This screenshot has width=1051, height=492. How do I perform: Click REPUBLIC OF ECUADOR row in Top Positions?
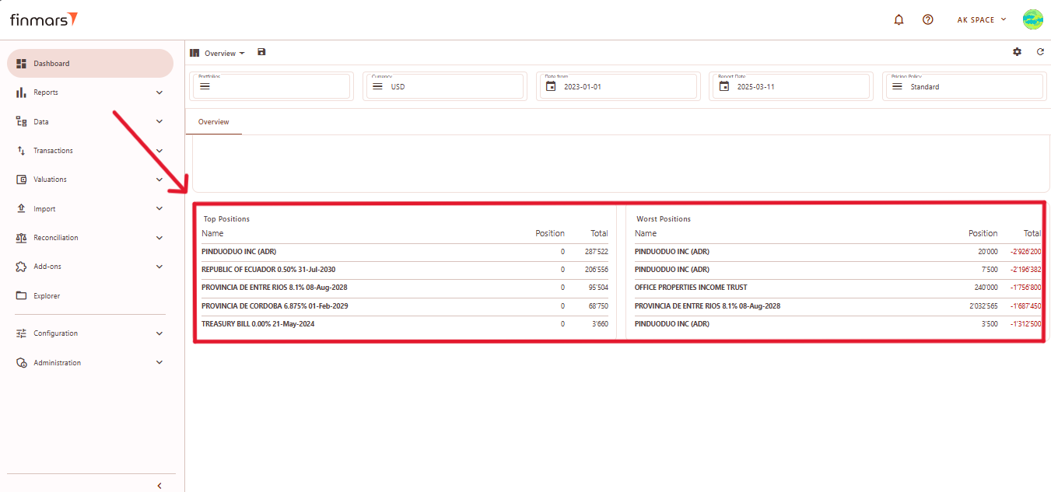click(268, 270)
